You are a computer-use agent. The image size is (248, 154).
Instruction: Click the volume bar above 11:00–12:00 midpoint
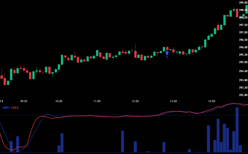point(122,141)
